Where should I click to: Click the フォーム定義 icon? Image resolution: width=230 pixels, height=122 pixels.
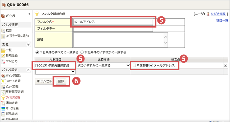coord(3,81)
